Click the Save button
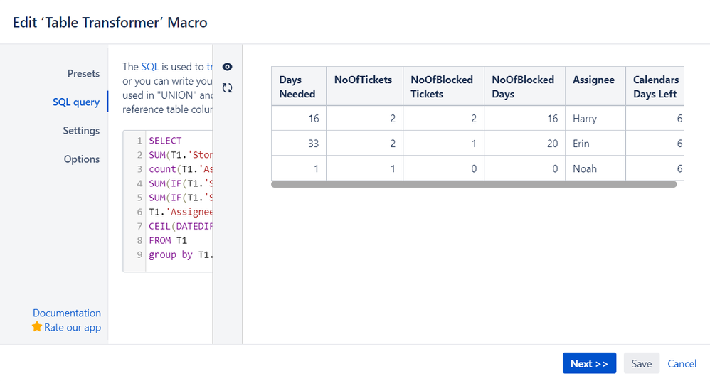 pos(641,363)
